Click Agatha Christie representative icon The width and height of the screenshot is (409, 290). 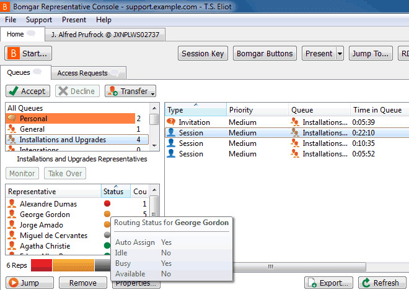tap(12, 245)
